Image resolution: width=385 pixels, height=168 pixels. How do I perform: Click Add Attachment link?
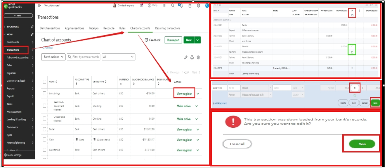(220, 103)
